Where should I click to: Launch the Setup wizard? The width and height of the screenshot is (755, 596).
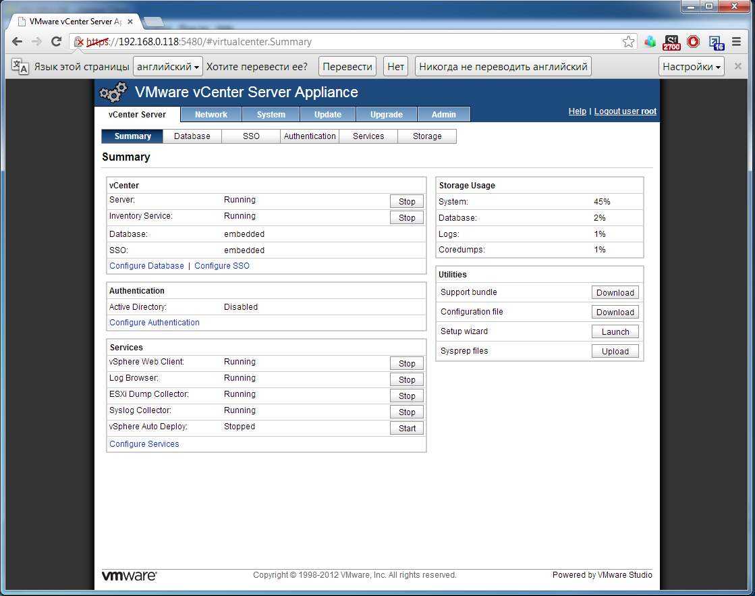615,332
